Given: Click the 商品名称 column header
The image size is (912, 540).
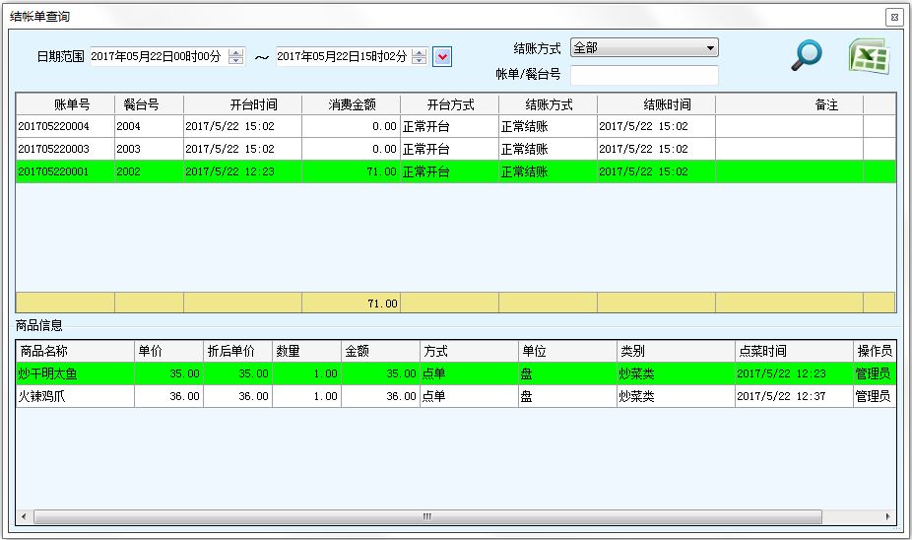Looking at the screenshot, I should tap(75, 351).
